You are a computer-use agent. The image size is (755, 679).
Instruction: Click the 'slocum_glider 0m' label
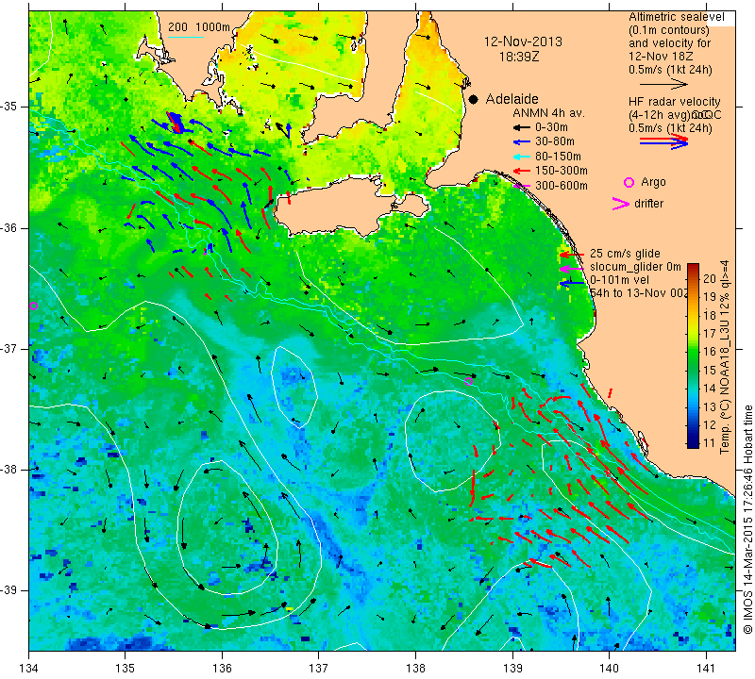tap(635, 267)
